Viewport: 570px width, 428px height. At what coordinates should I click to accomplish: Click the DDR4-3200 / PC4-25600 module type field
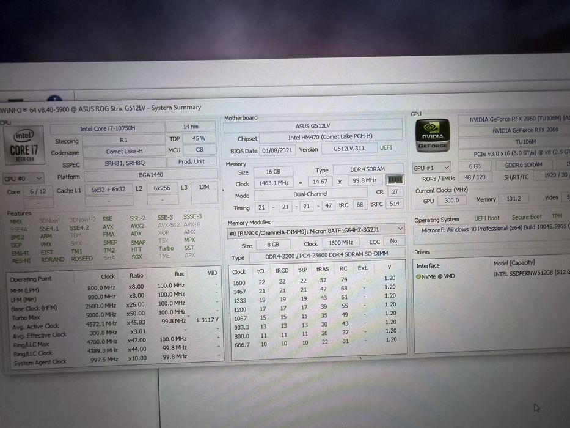click(326, 255)
